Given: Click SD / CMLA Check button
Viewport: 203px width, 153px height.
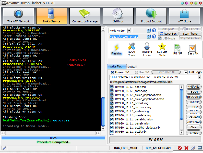Looking at the screenshot, I should 190,38.
